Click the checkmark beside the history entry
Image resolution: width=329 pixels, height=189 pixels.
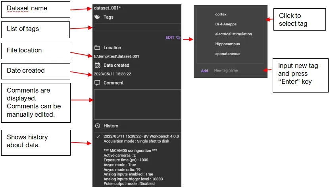pos(98,137)
